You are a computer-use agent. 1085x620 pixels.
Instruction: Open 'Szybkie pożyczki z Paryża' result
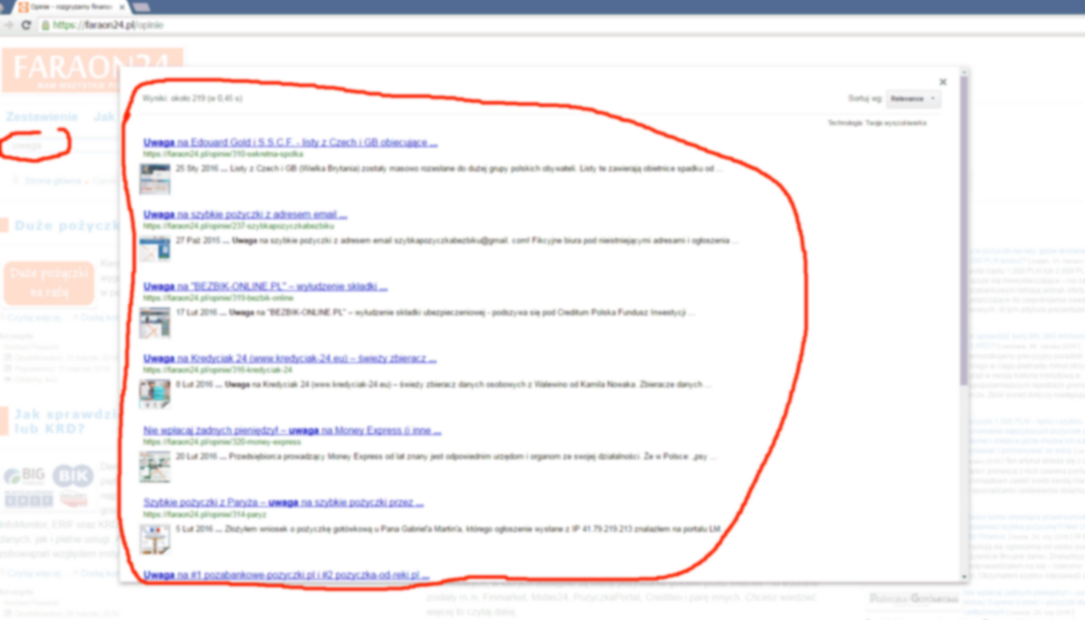pyautogui.click(x=283, y=503)
